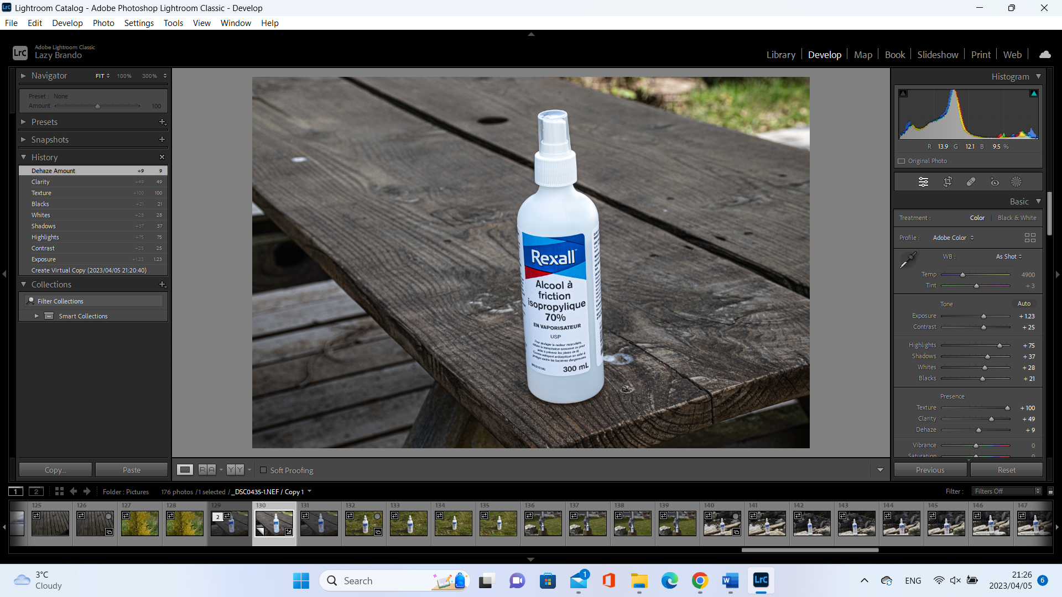Open the Masking tool icon
Image resolution: width=1062 pixels, height=597 pixels.
(x=1017, y=182)
